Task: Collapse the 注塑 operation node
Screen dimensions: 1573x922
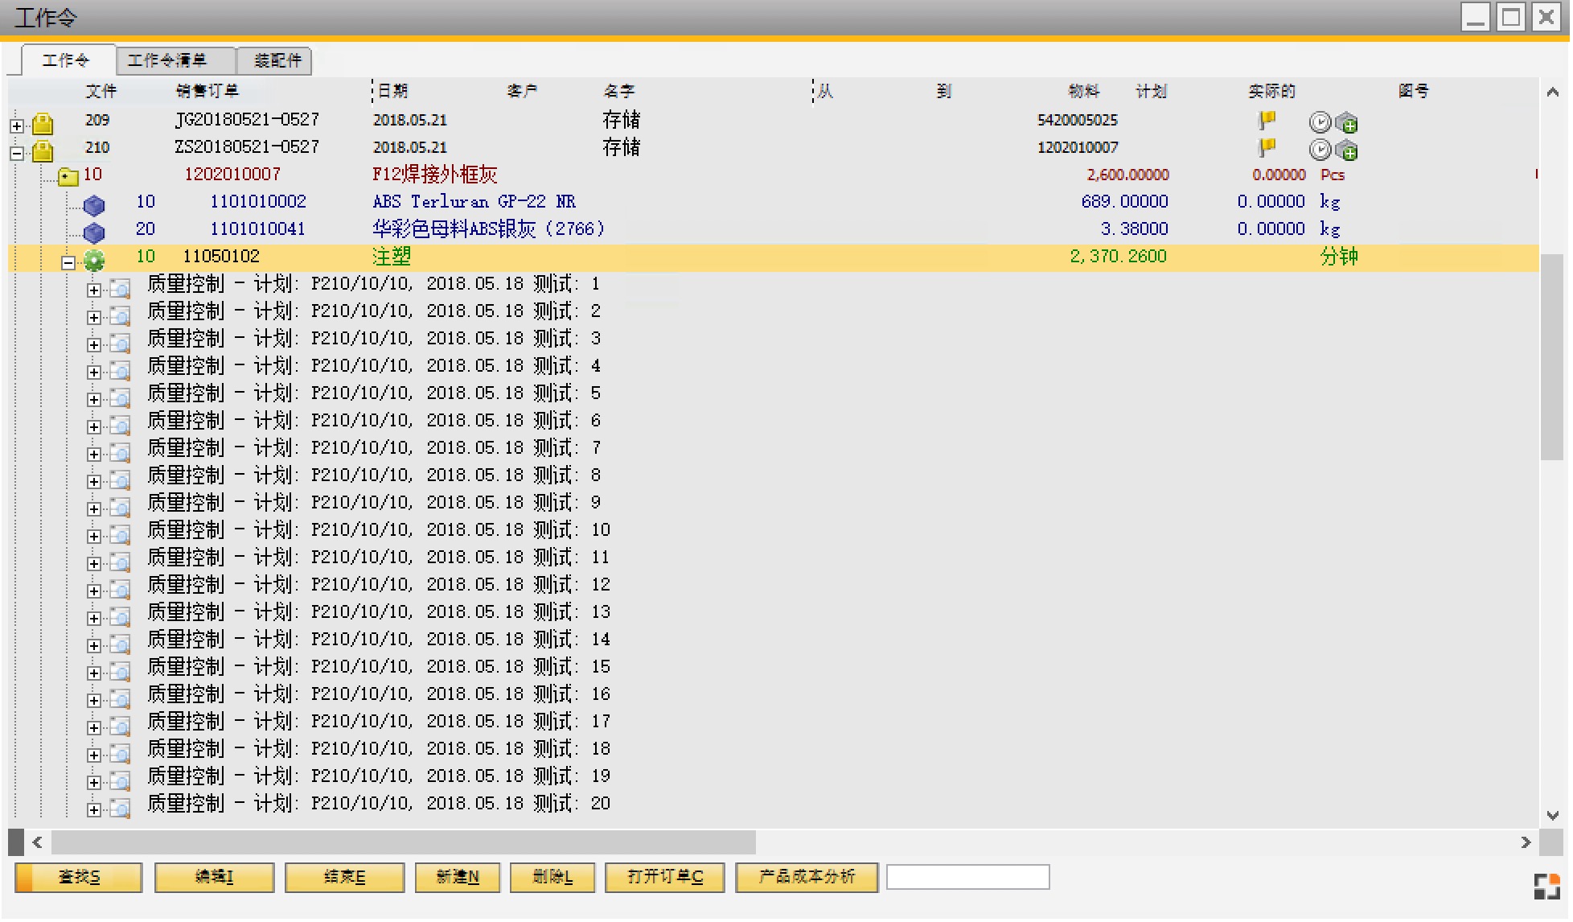Action: tap(68, 262)
